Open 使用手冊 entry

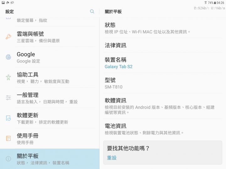[50, 139]
